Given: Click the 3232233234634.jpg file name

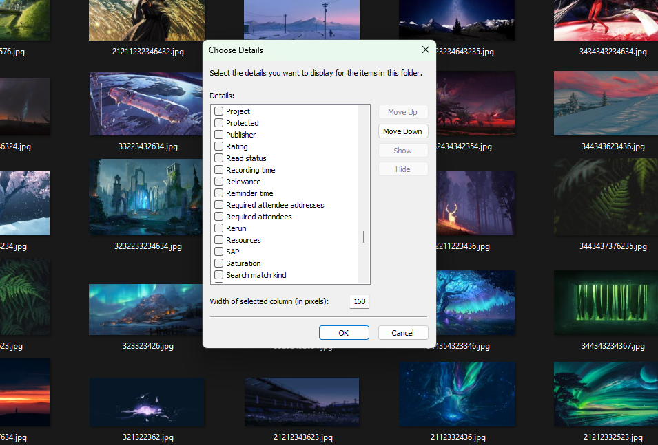Looking at the screenshot, I should (x=147, y=246).
